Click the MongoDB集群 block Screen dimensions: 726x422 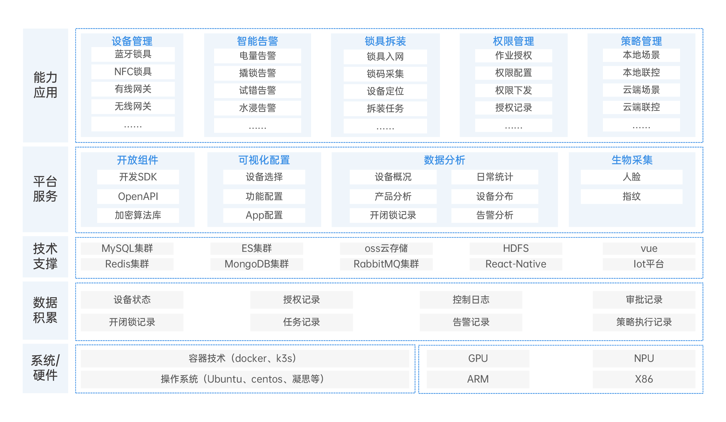coord(256,264)
